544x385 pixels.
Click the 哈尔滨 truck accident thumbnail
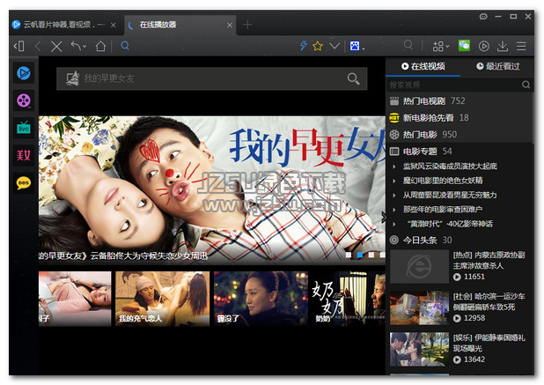[419, 308]
